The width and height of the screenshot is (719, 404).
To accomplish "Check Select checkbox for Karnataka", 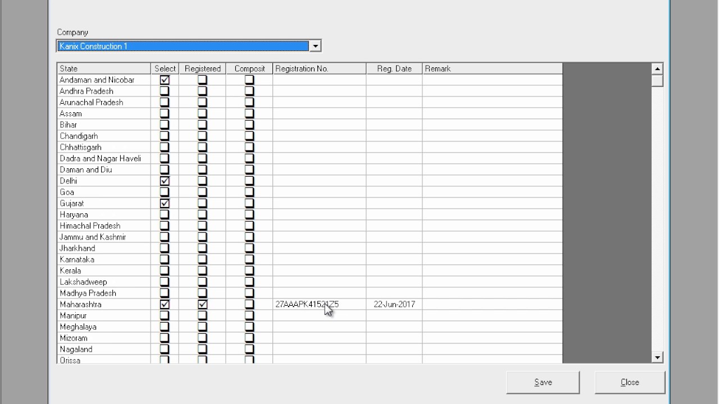I will pyautogui.click(x=165, y=259).
